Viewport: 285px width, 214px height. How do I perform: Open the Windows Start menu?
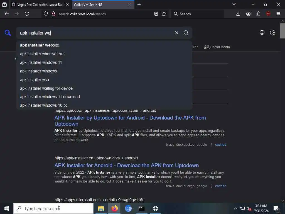[7, 208]
